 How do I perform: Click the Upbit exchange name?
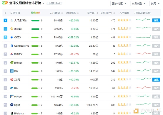[17, 105]
